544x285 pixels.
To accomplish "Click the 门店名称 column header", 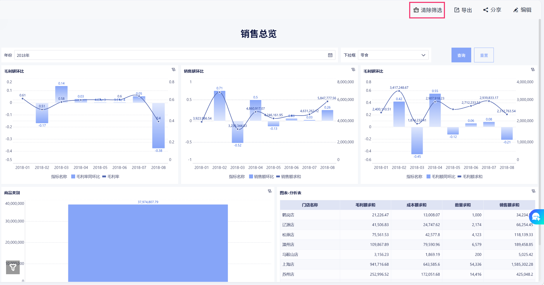I will tap(310, 205).
